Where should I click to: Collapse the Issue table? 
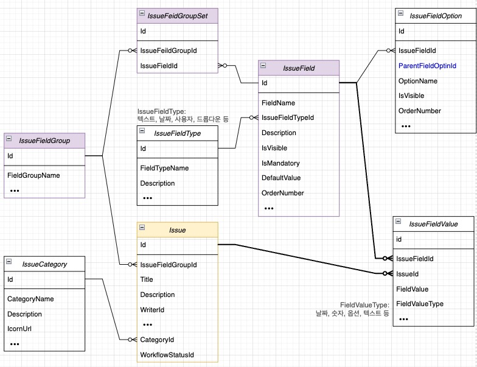(x=142, y=228)
